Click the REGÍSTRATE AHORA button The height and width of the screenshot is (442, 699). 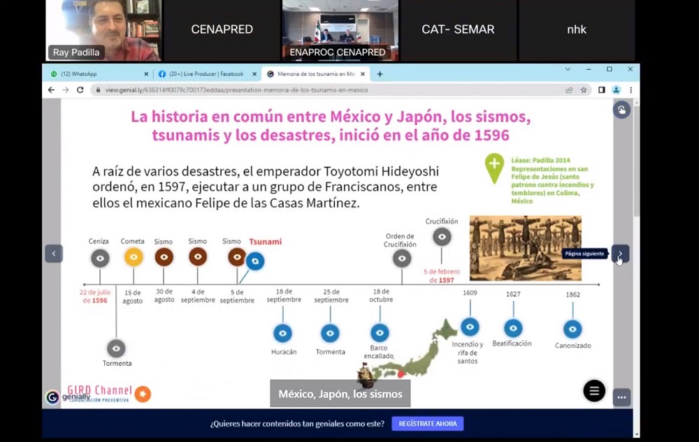pyautogui.click(x=427, y=423)
